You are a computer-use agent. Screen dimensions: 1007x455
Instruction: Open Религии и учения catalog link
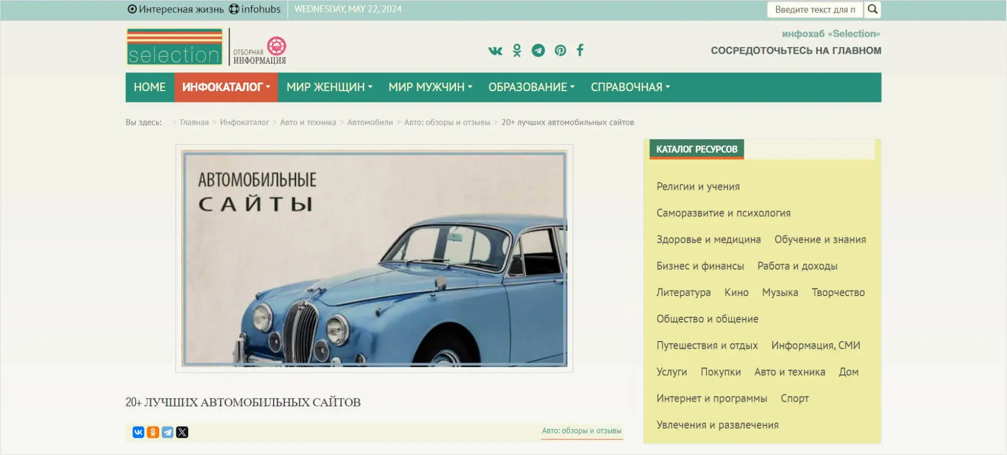point(698,187)
